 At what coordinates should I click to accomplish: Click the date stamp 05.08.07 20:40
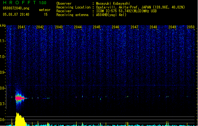tap(16, 14)
